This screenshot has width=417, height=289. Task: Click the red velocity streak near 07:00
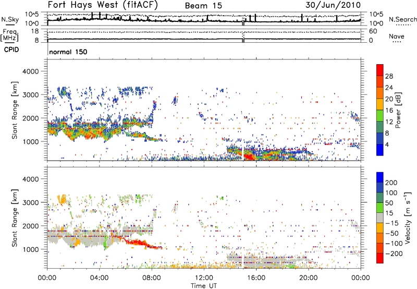(x=137, y=243)
